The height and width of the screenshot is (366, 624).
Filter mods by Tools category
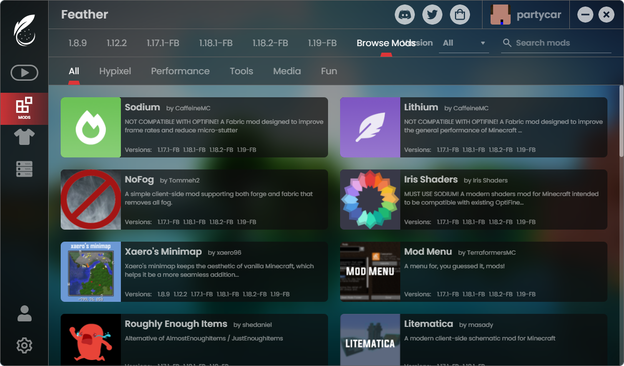pyautogui.click(x=241, y=71)
